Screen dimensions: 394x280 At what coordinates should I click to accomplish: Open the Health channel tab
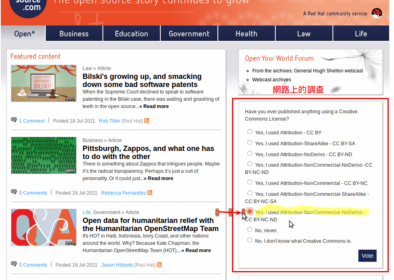click(247, 34)
